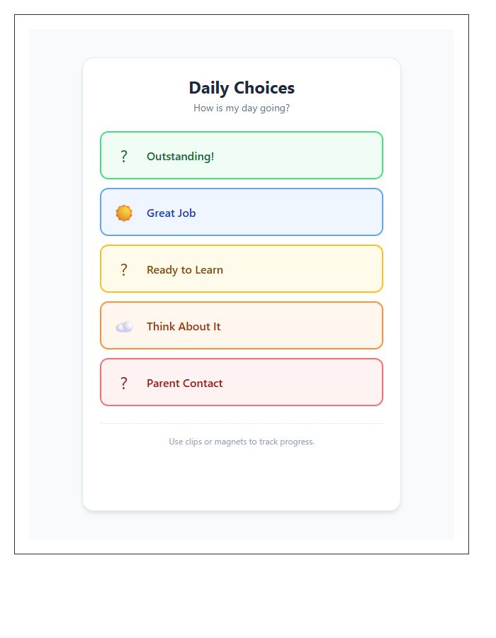This screenshot has width=496, height=638.
Task: Click the question mark icon beside Ready to Learn
Action: point(124,270)
